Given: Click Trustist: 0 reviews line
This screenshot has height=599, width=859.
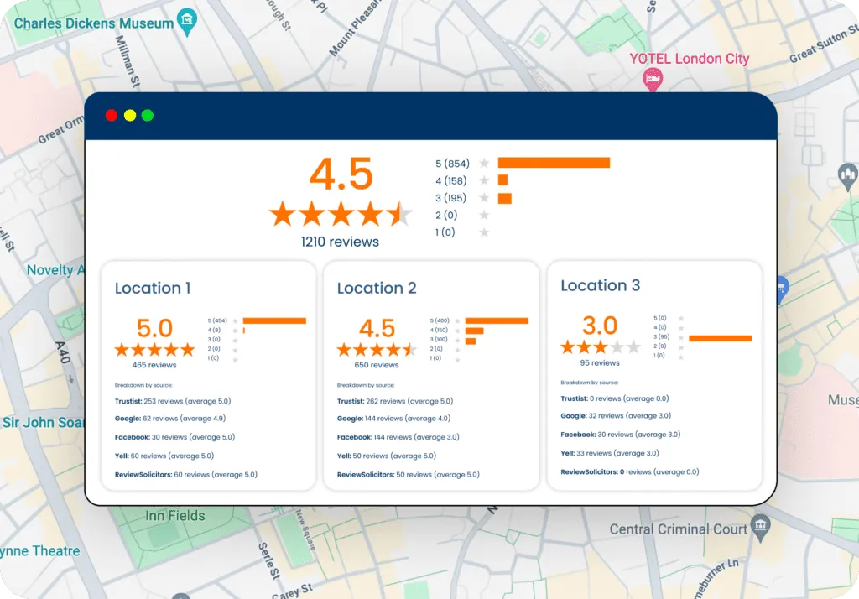Looking at the screenshot, I should (x=615, y=398).
